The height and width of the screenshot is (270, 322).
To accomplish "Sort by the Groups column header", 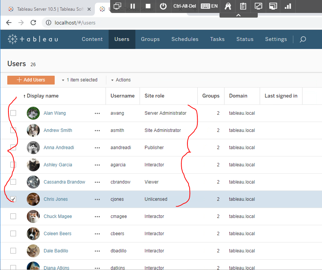I will pos(211,96).
